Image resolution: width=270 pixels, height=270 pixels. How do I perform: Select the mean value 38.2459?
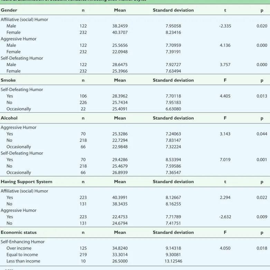point(120,26)
